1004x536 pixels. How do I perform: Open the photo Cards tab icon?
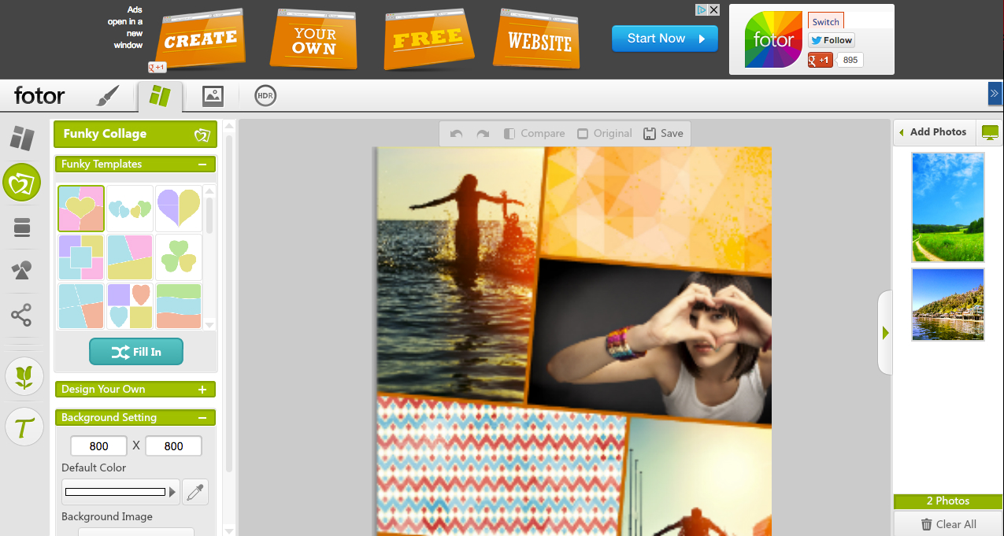click(213, 96)
